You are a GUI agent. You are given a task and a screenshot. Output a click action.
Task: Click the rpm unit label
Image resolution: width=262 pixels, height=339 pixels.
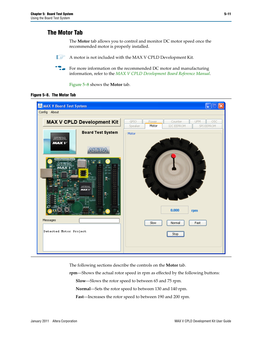194,211
